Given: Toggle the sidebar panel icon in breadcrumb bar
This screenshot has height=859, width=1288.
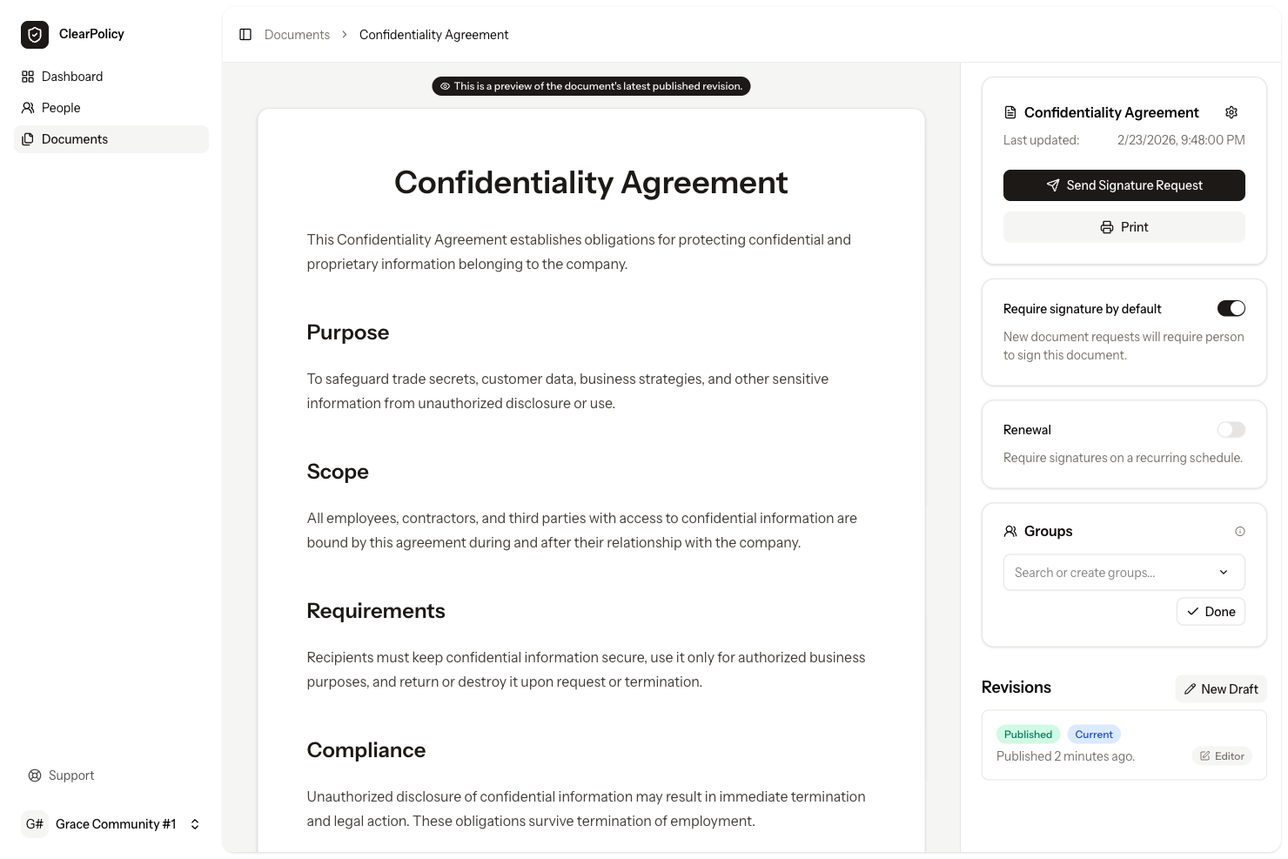Looking at the screenshot, I should (245, 34).
